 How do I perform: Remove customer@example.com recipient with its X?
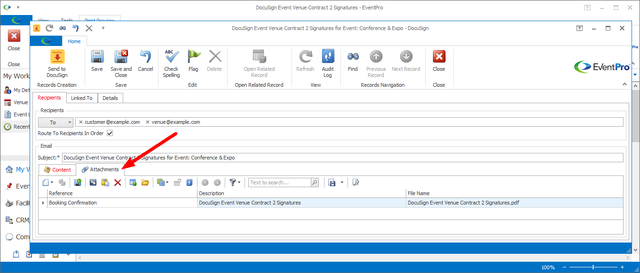tap(81, 122)
